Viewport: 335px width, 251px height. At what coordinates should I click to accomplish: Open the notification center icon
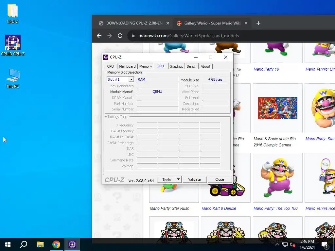point(325,244)
